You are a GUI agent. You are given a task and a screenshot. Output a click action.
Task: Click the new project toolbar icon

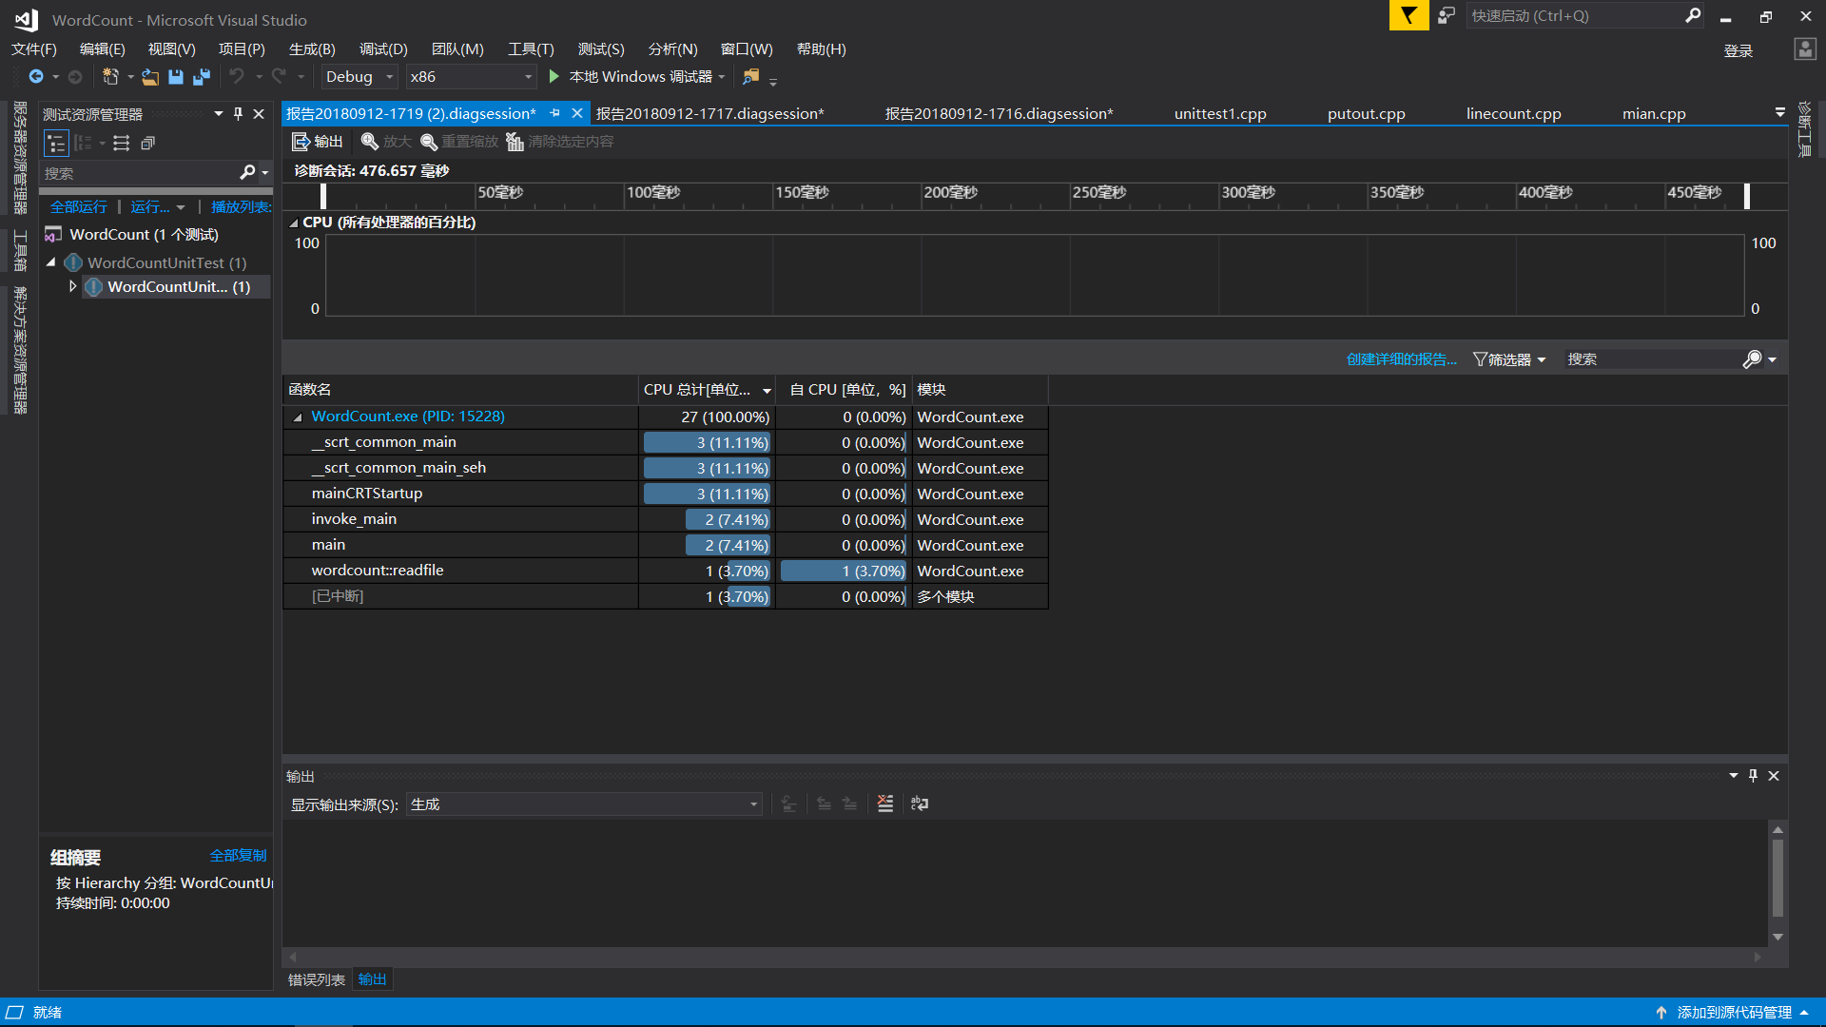pyautogui.click(x=110, y=77)
